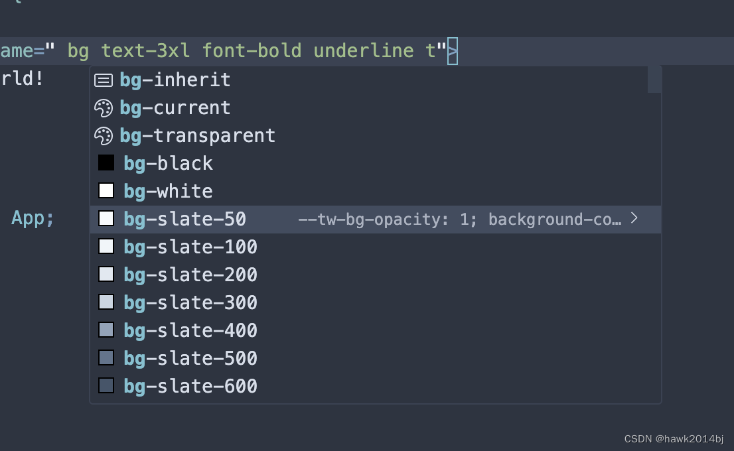The height and width of the screenshot is (451, 734).
Task: Pick bg-slate-300 suggestion text
Action: point(190,302)
